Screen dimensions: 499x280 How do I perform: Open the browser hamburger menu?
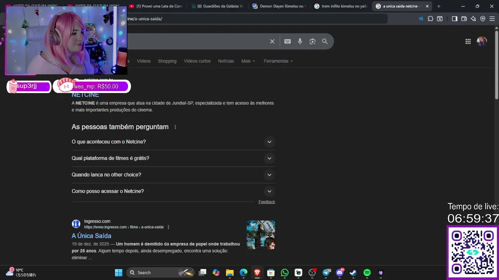(492, 19)
